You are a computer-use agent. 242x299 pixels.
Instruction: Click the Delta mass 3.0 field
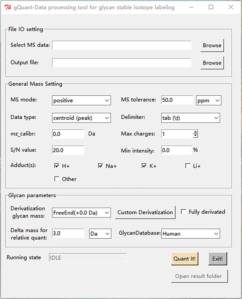68,233
